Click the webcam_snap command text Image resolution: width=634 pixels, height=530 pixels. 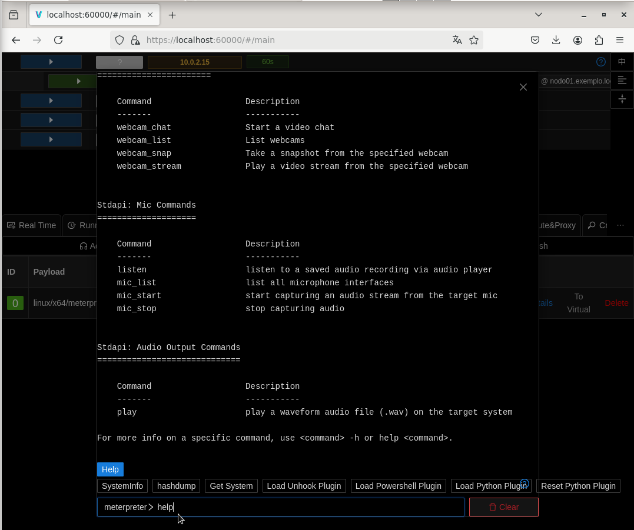click(144, 153)
